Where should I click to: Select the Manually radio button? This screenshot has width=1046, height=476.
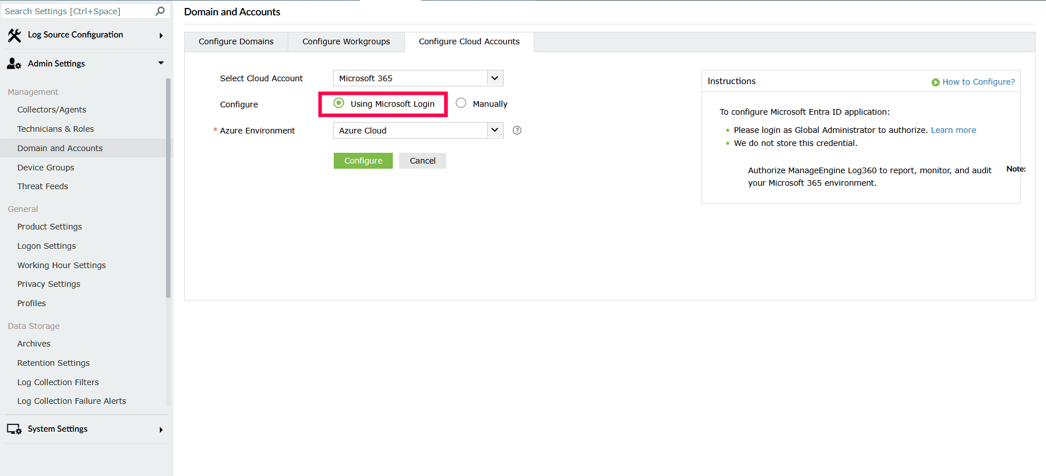(461, 103)
